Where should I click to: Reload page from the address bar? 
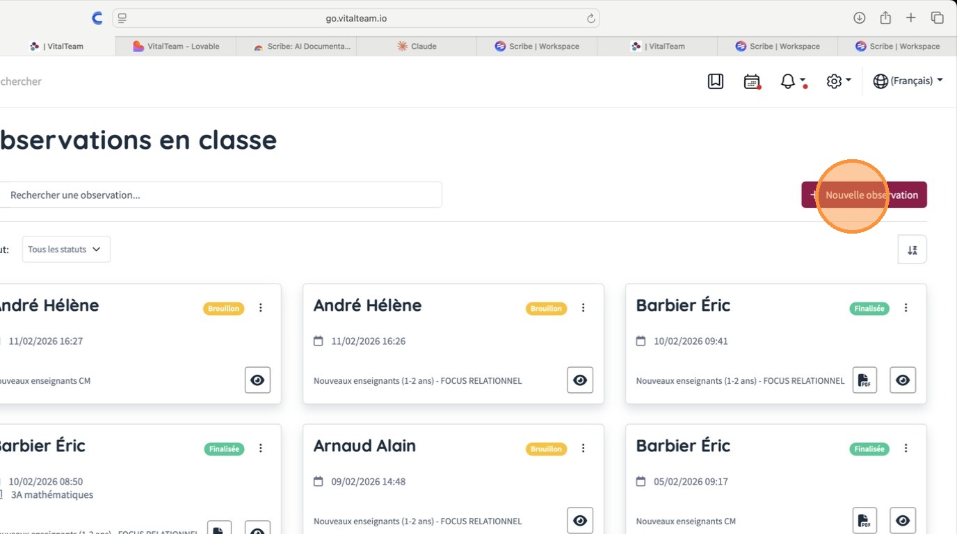point(591,18)
